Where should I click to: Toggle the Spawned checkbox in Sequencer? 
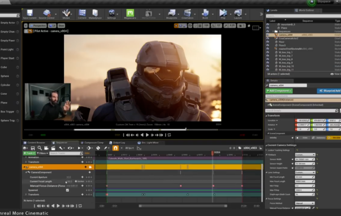67,190
